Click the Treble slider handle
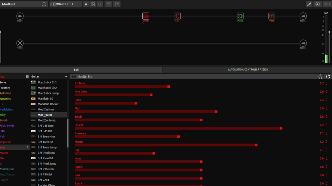Viewport: 332px width, 186px height. [201, 120]
